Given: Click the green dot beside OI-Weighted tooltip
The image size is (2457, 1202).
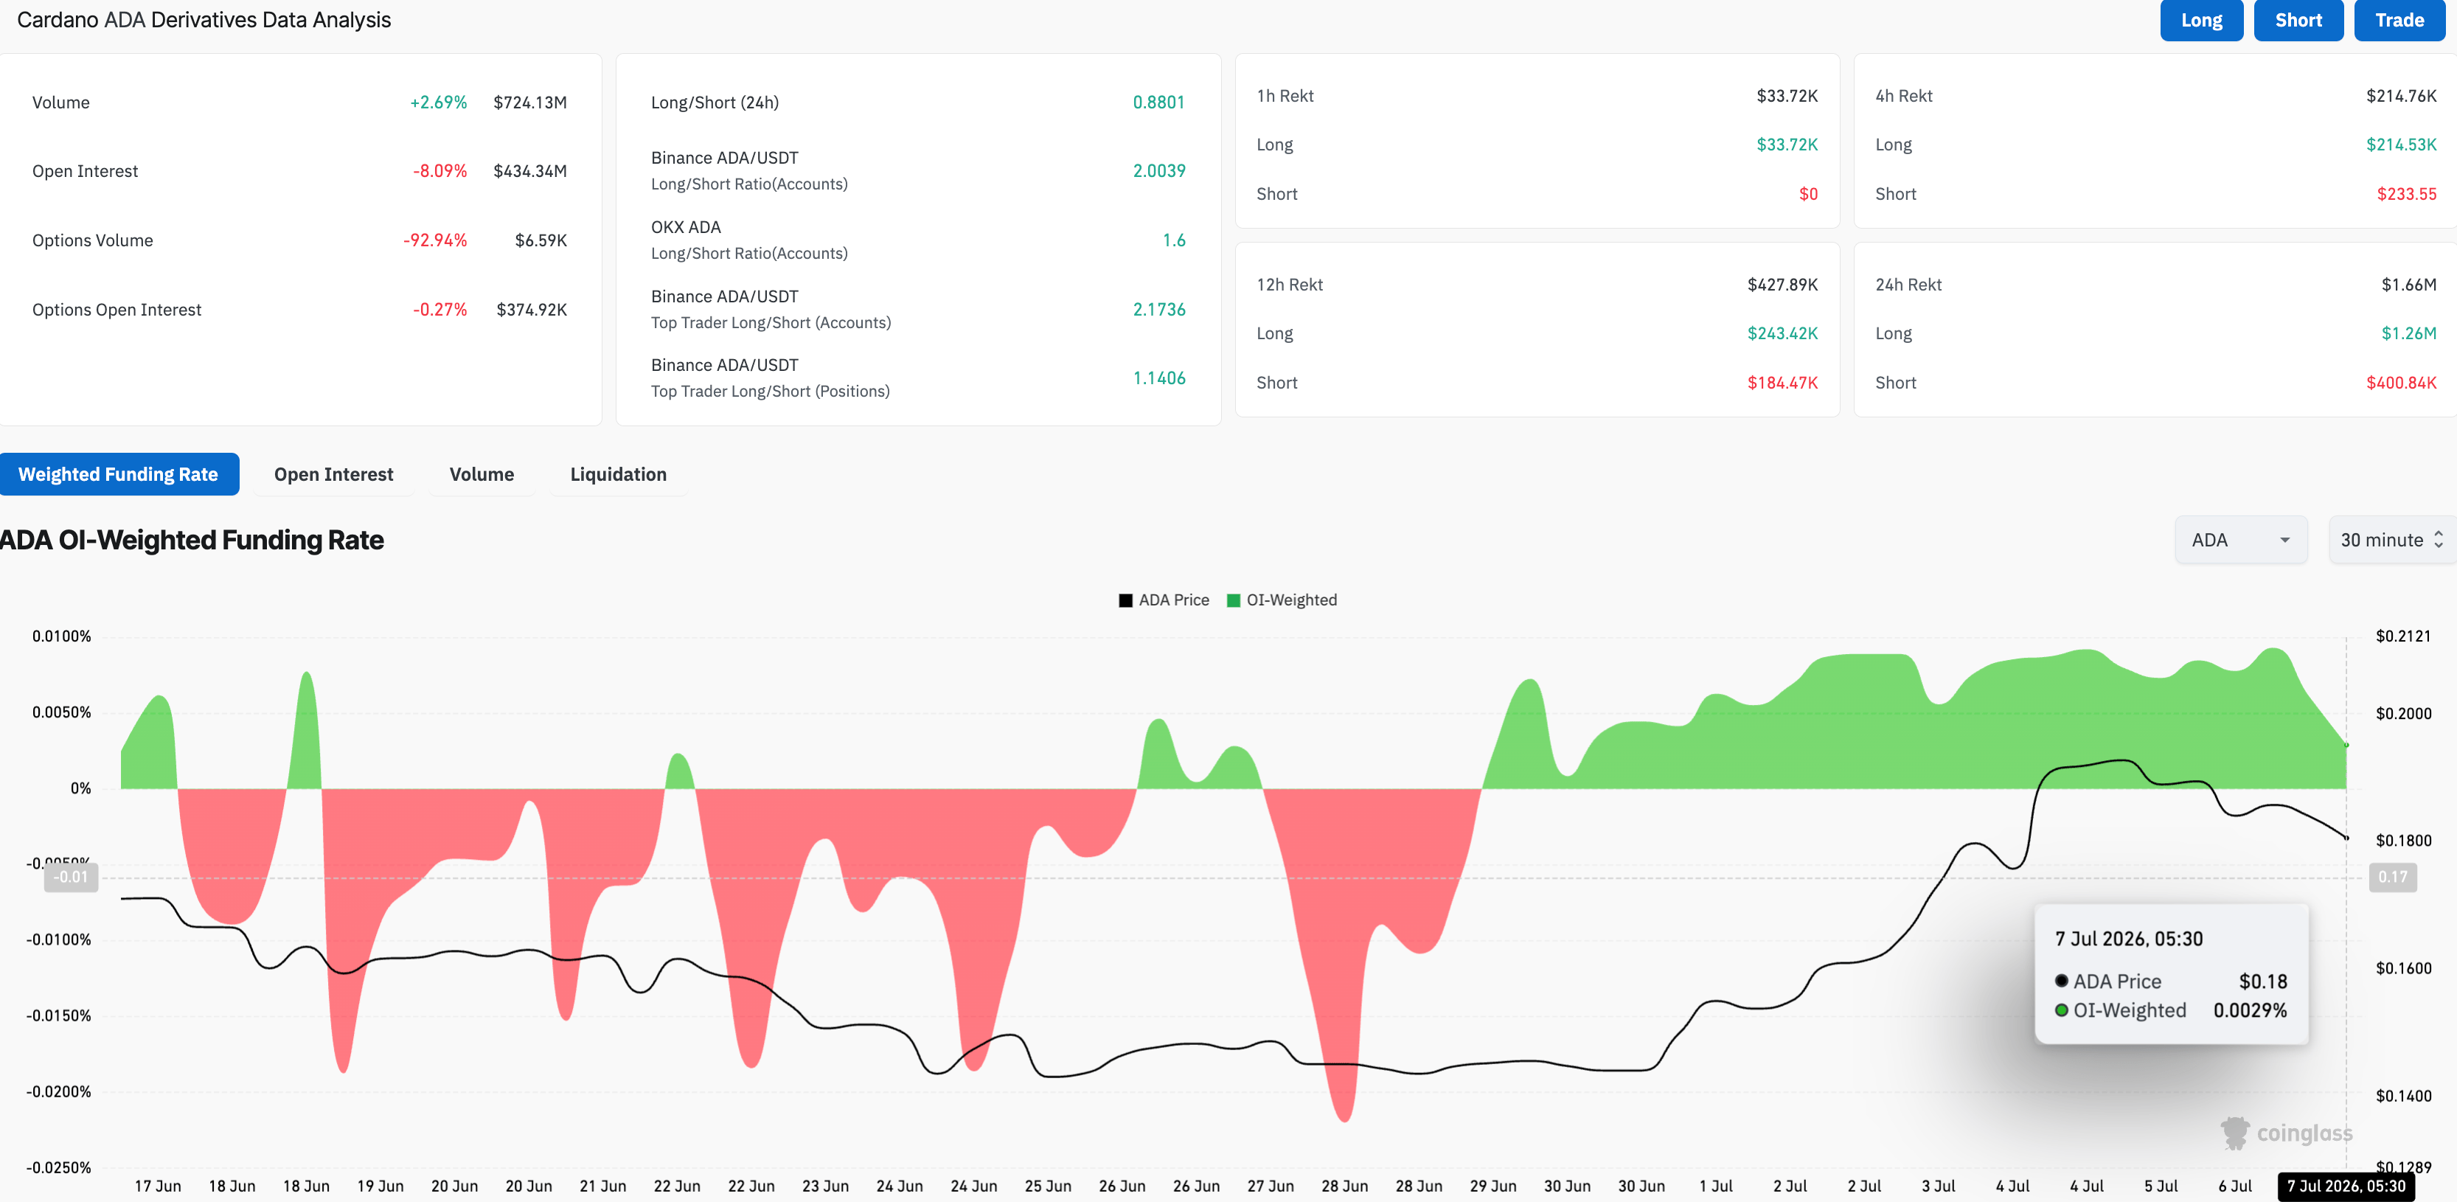Looking at the screenshot, I should [2061, 1010].
